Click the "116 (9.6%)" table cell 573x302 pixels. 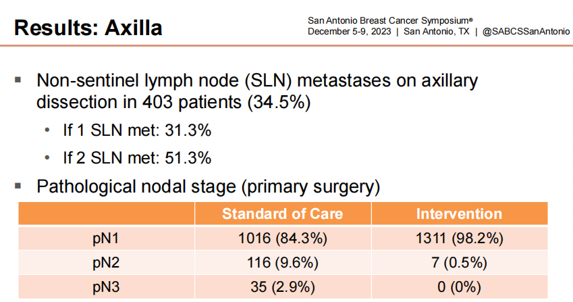tap(282, 261)
